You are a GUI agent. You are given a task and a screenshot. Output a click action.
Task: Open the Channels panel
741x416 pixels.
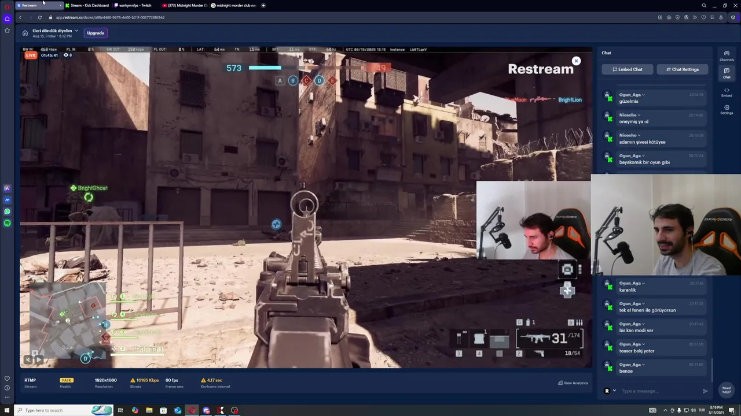coord(727,55)
